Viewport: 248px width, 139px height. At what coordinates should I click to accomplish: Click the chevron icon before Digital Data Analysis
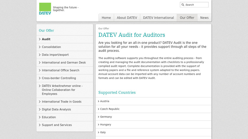pyautogui.click(x=40, y=110)
